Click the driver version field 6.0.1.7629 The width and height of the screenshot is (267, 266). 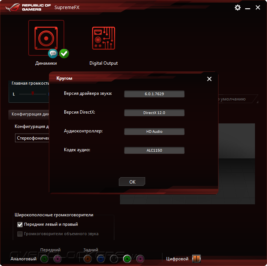coord(154,94)
